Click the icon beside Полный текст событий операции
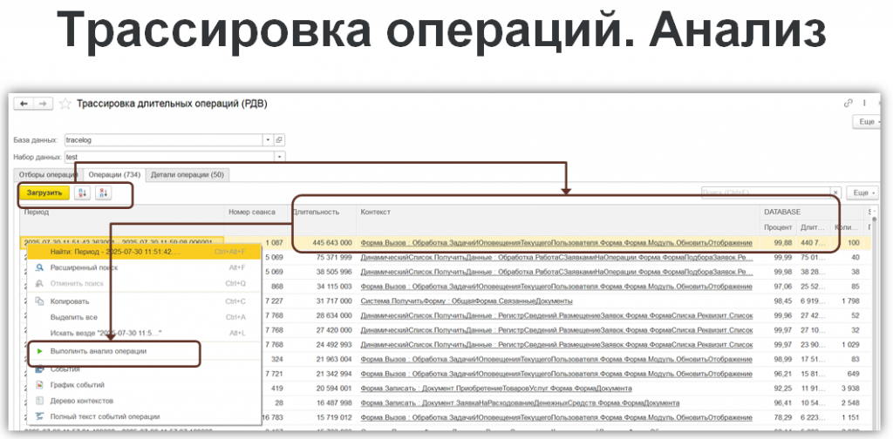Viewport: 893px width, 439px height. point(39,417)
